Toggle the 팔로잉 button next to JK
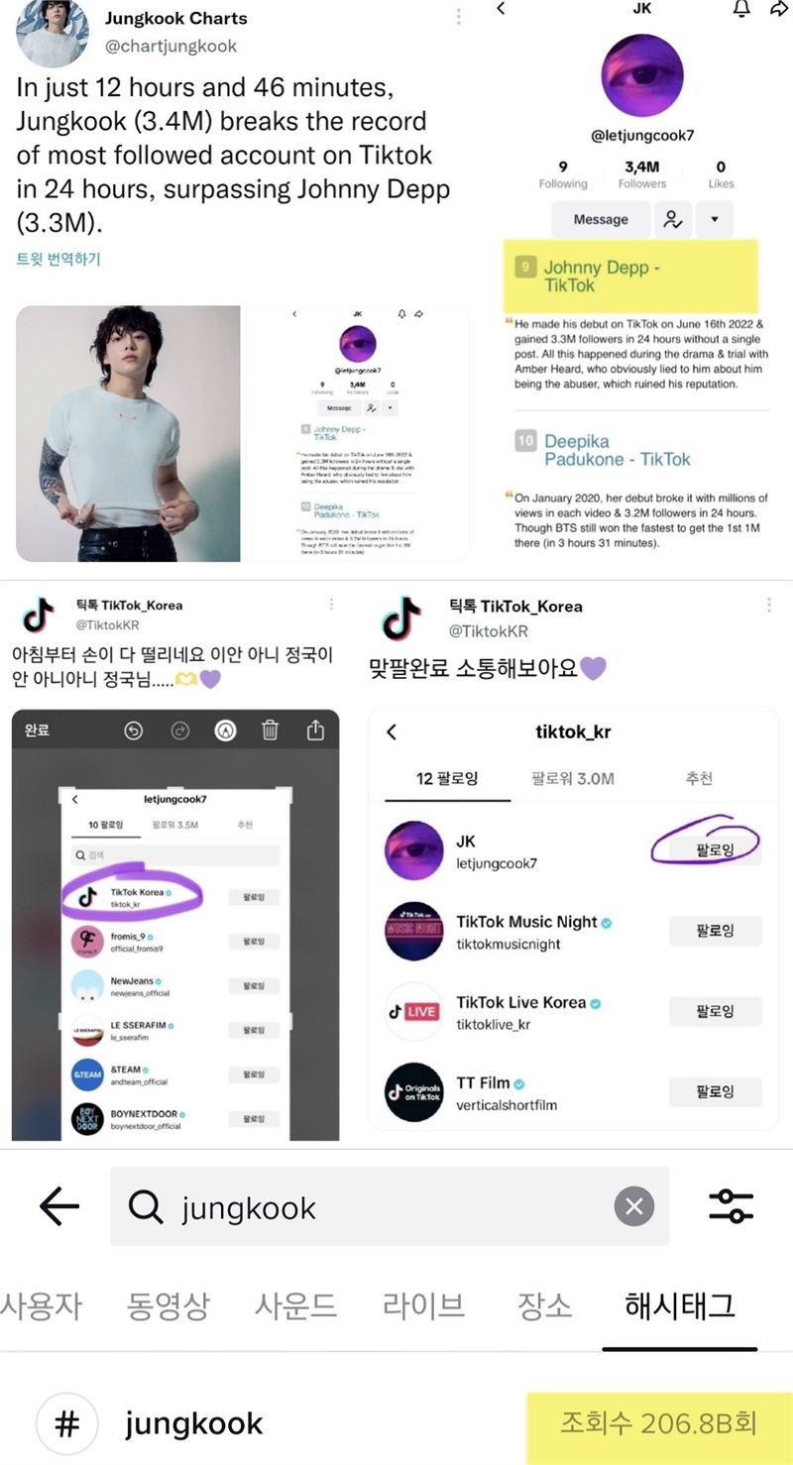 [x=715, y=850]
